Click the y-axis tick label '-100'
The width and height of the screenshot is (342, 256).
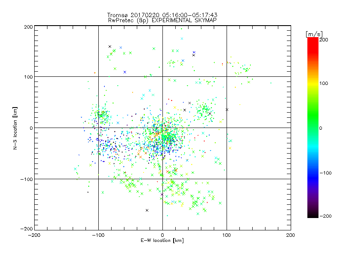[27, 179]
